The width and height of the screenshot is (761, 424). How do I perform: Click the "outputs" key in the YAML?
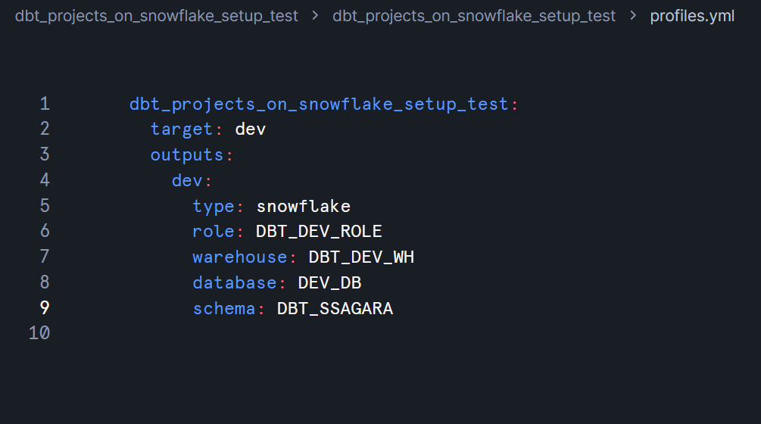pyautogui.click(x=186, y=155)
